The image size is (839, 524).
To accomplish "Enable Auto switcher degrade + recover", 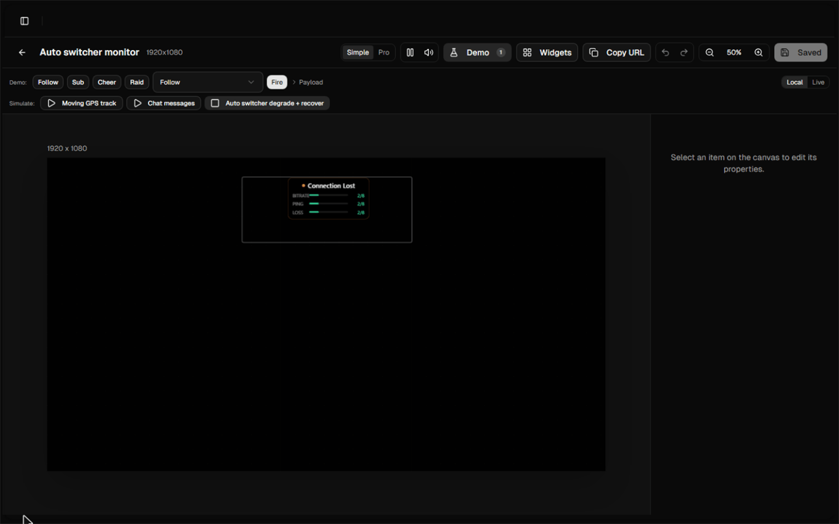I will coord(267,103).
